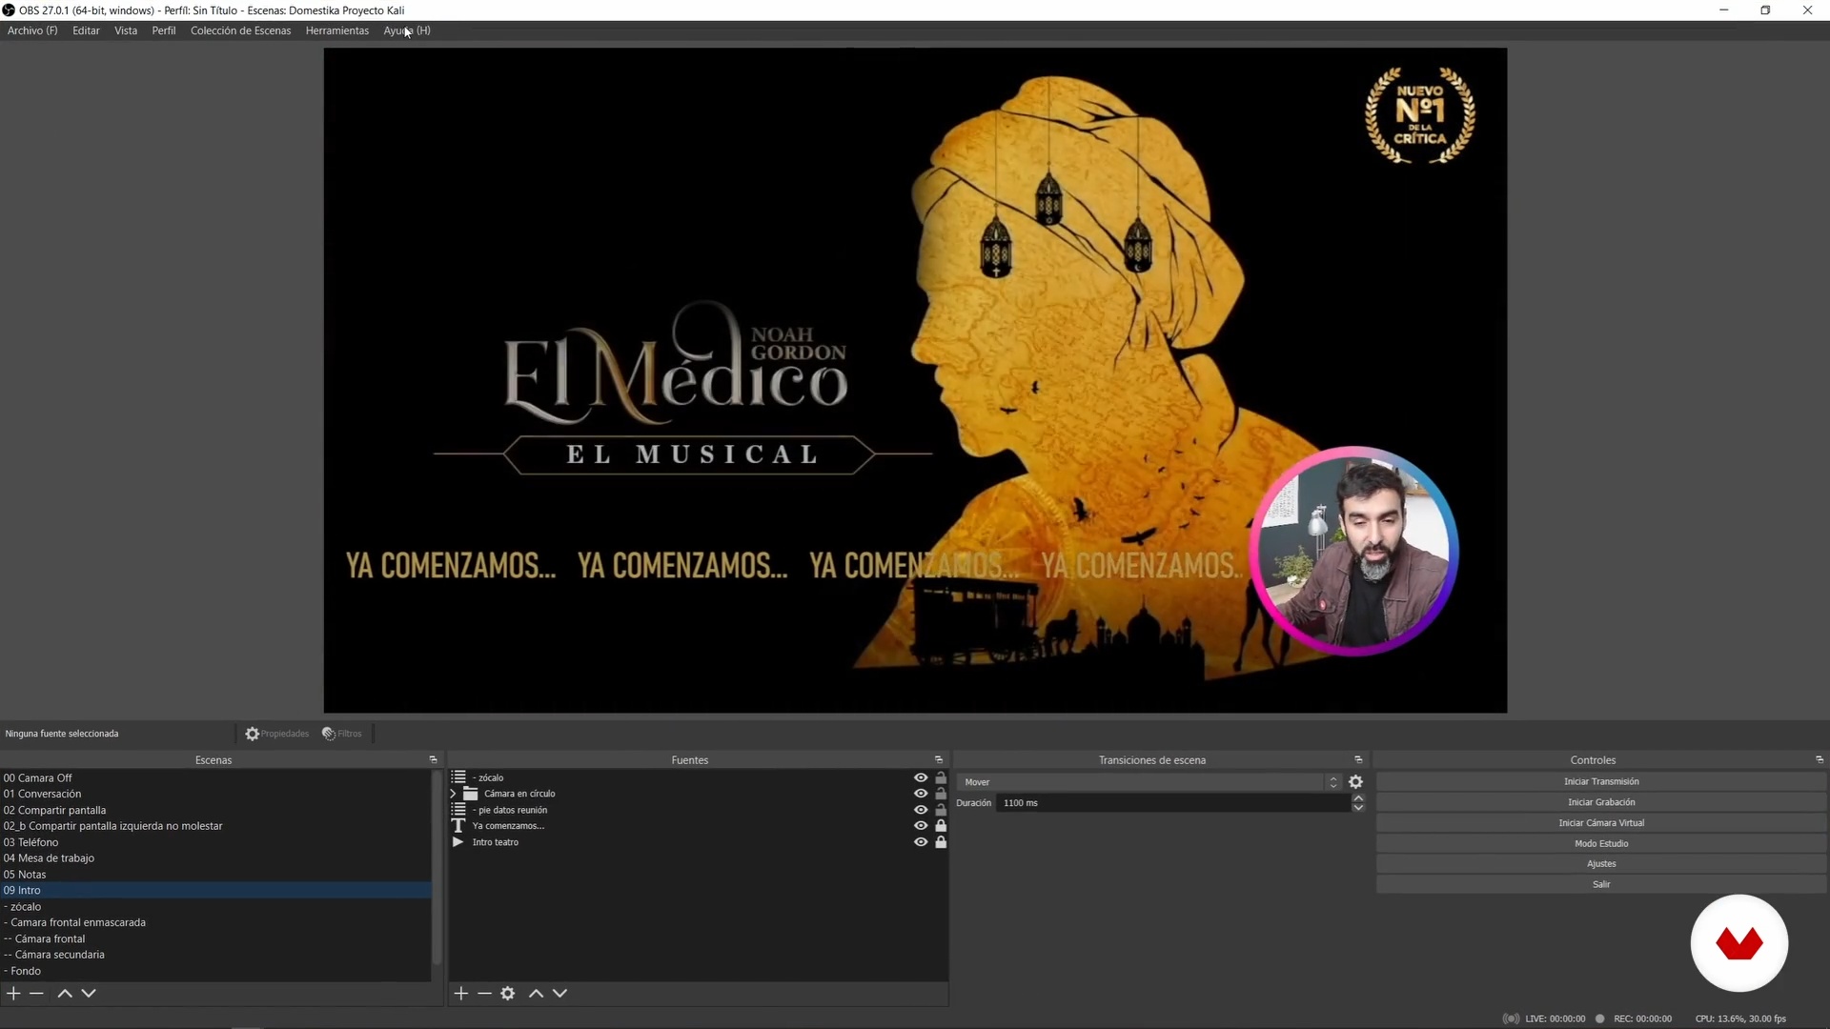Screen dimensions: 1830x1029
Task: Click the media play icon of Intro teatro
Action: pos(458,842)
